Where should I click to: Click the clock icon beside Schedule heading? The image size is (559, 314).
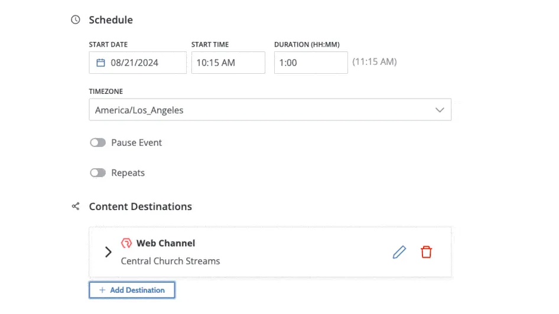click(75, 19)
